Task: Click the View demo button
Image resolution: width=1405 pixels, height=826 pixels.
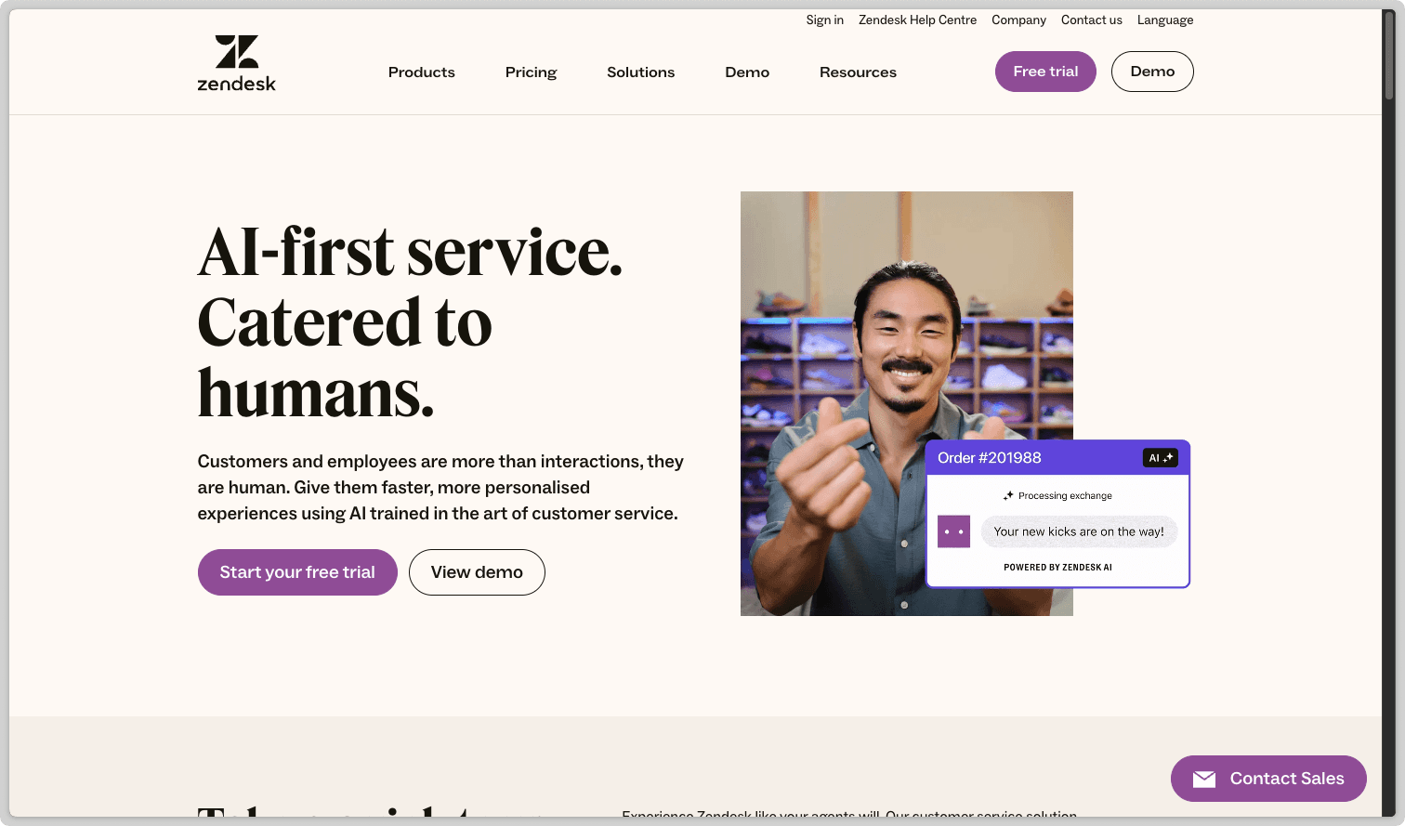Action: [477, 572]
